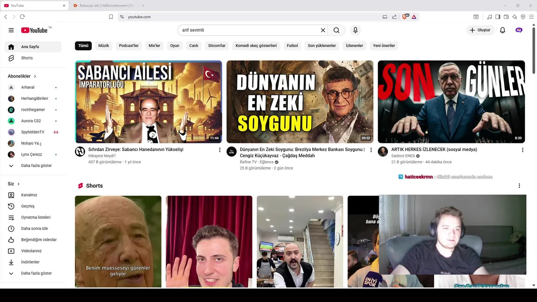The width and height of the screenshot is (537, 302).
Task: Open the Brave Shields lion icon
Action: pos(405,17)
